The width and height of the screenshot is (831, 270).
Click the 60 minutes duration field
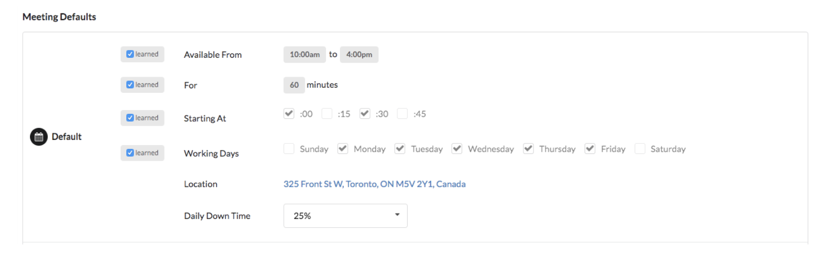point(294,85)
